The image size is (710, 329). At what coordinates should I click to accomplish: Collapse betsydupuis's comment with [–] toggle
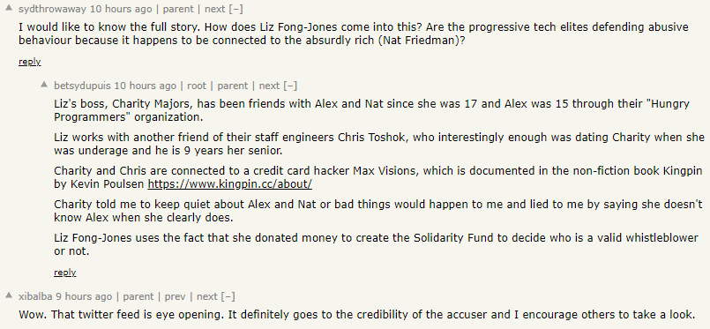(290, 86)
